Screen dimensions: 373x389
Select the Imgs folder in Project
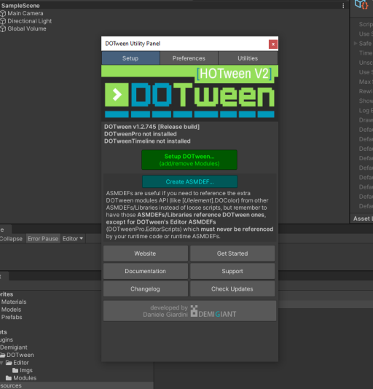click(x=25, y=370)
